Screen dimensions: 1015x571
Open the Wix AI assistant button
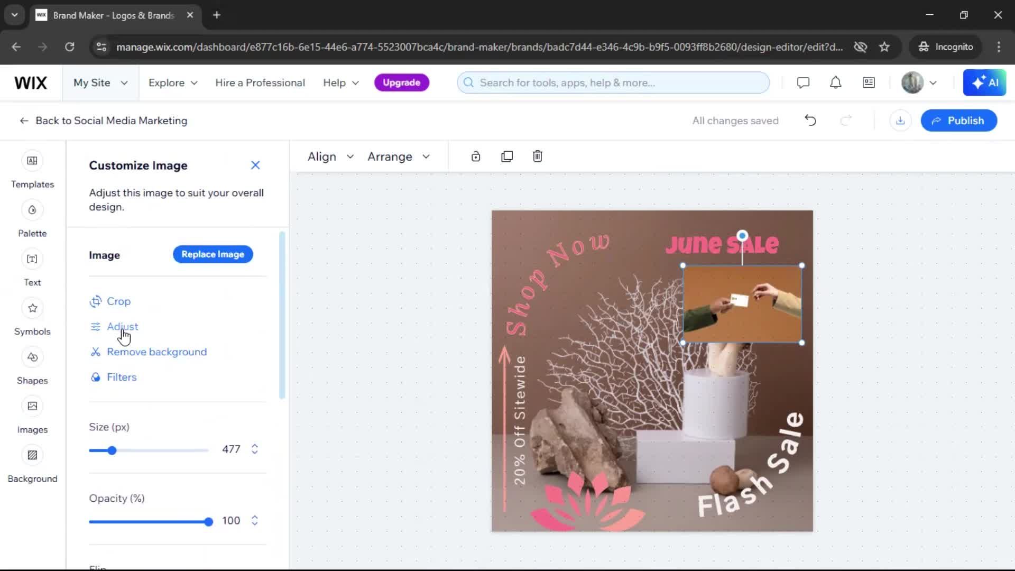(x=984, y=82)
